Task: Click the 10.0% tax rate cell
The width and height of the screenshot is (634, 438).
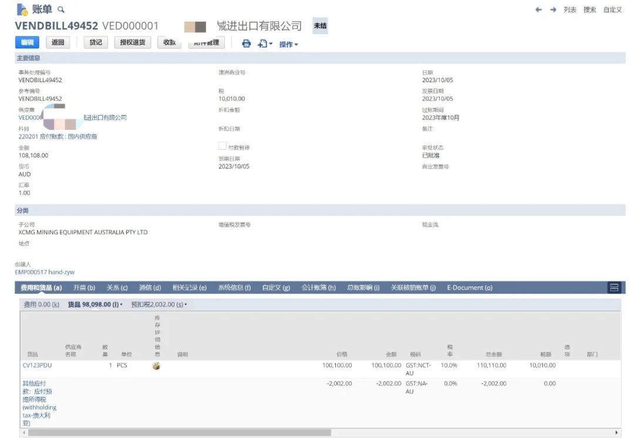Action: 449,365
